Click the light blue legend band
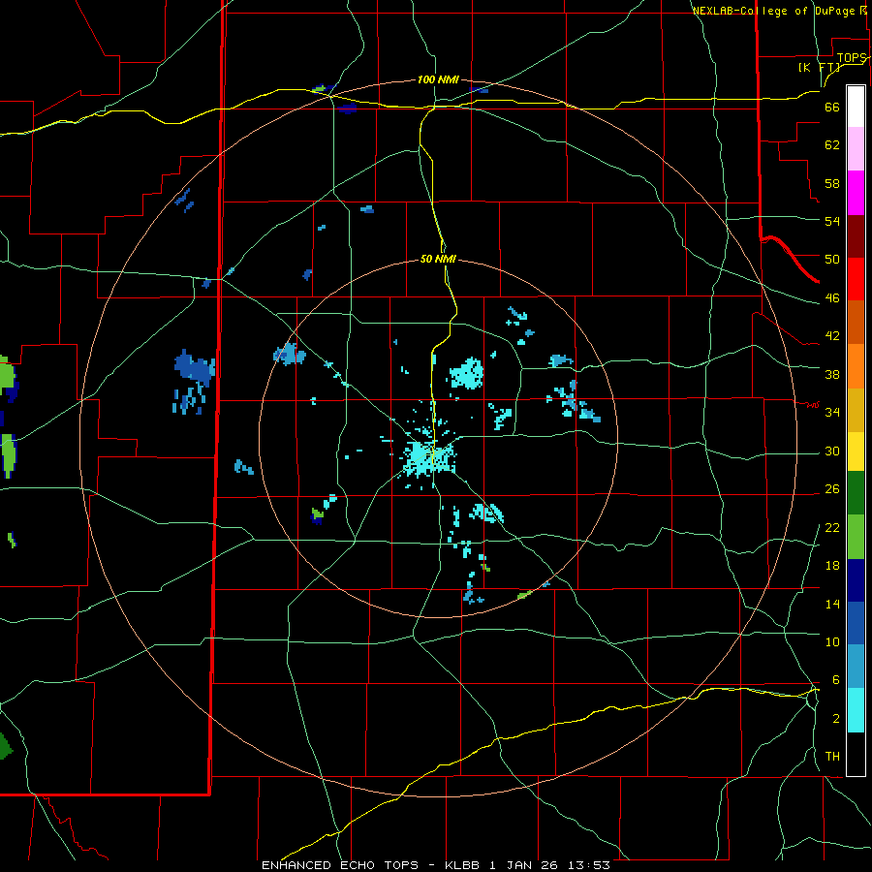 pos(856,668)
